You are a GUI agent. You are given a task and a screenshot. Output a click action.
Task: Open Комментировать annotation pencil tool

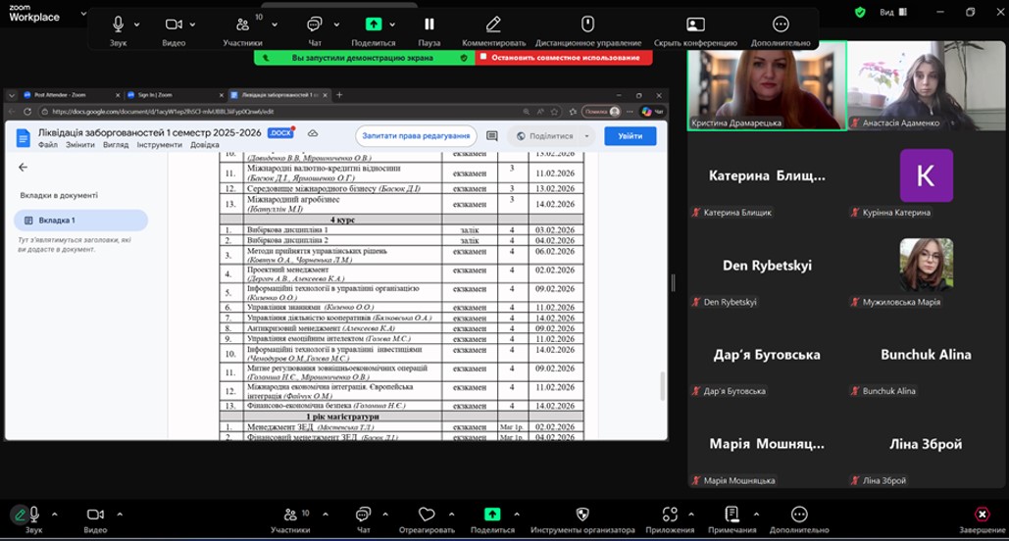(x=493, y=25)
